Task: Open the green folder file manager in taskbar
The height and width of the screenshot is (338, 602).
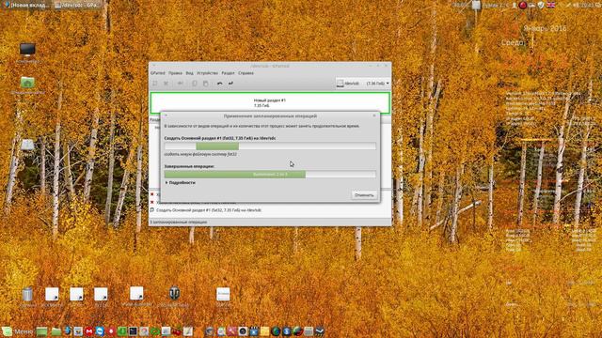Action: pos(55,331)
